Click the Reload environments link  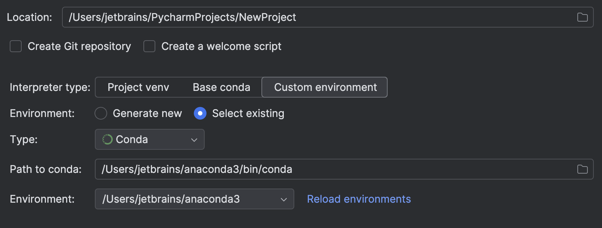(358, 199)
